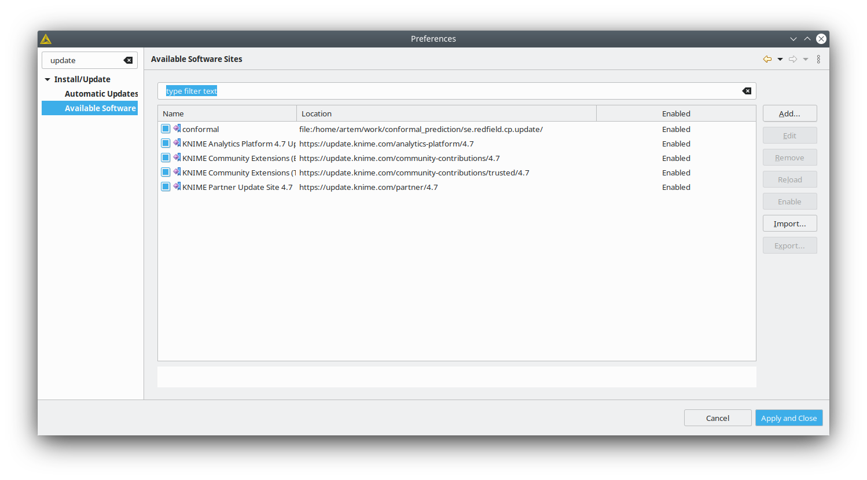Screen dimensions: 867x480
Task: Click the community-contributions/trusted row site icon
Action: click(x=177, y=172)
